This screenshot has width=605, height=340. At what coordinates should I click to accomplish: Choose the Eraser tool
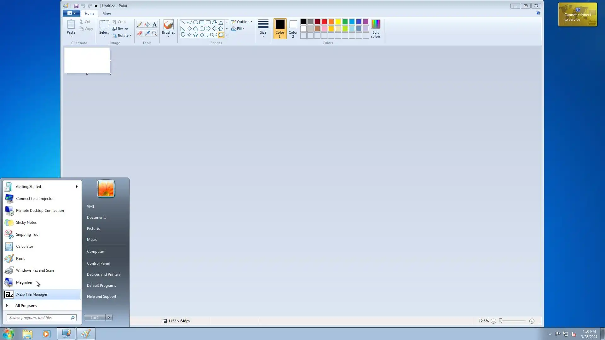140,33
